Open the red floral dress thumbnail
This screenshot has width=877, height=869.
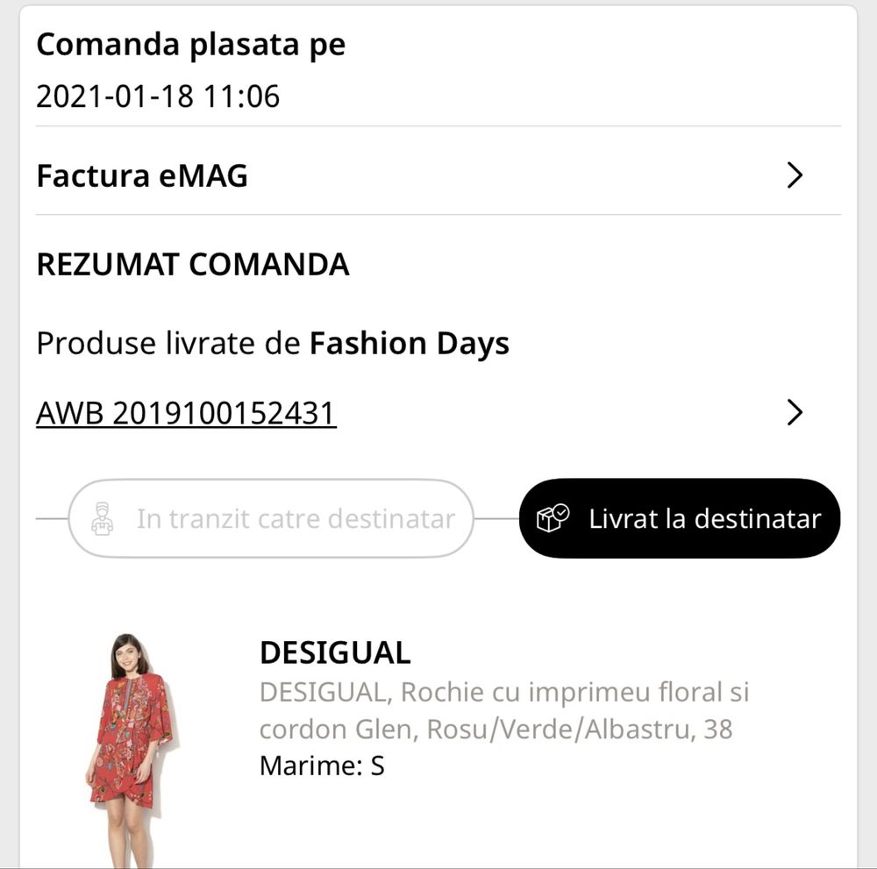(x=132, y=751)
